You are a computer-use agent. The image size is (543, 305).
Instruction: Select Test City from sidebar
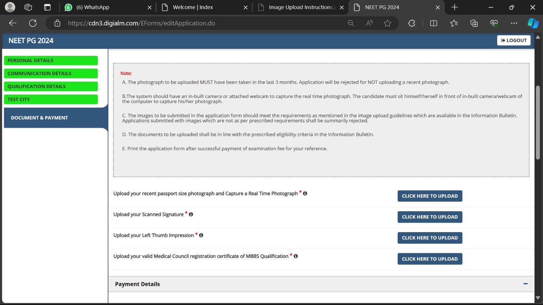(51, 99)
